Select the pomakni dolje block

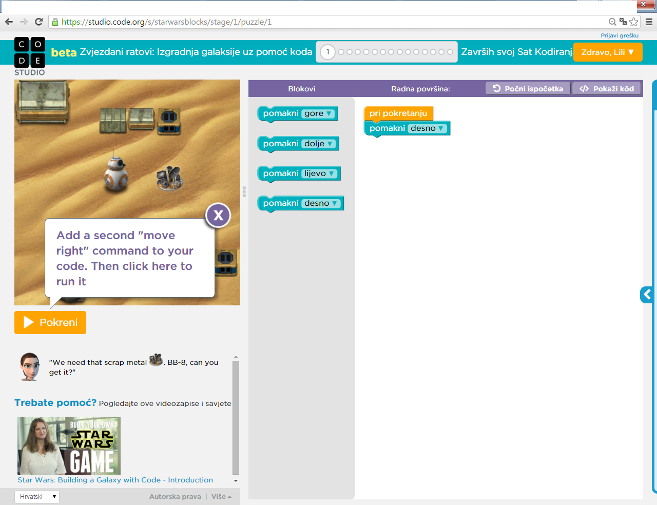[280, 144]
